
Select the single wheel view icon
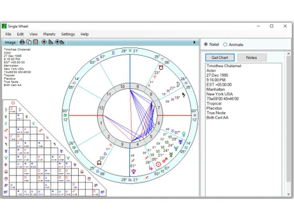point(44,42)
